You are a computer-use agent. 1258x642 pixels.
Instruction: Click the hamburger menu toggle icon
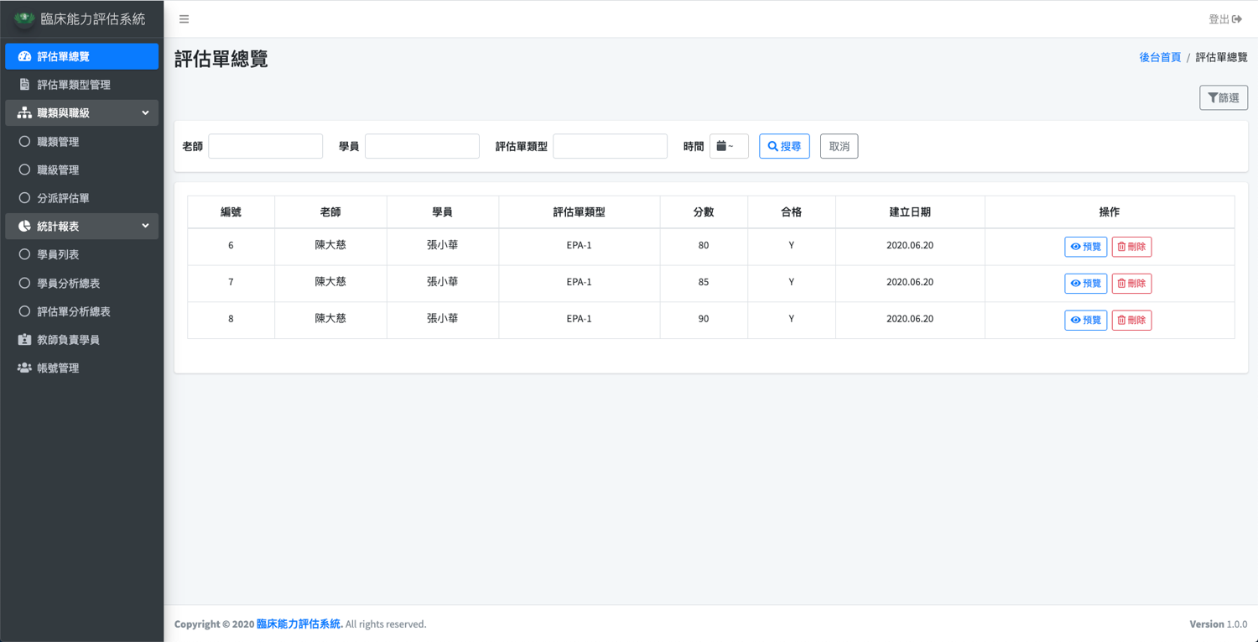185,19
